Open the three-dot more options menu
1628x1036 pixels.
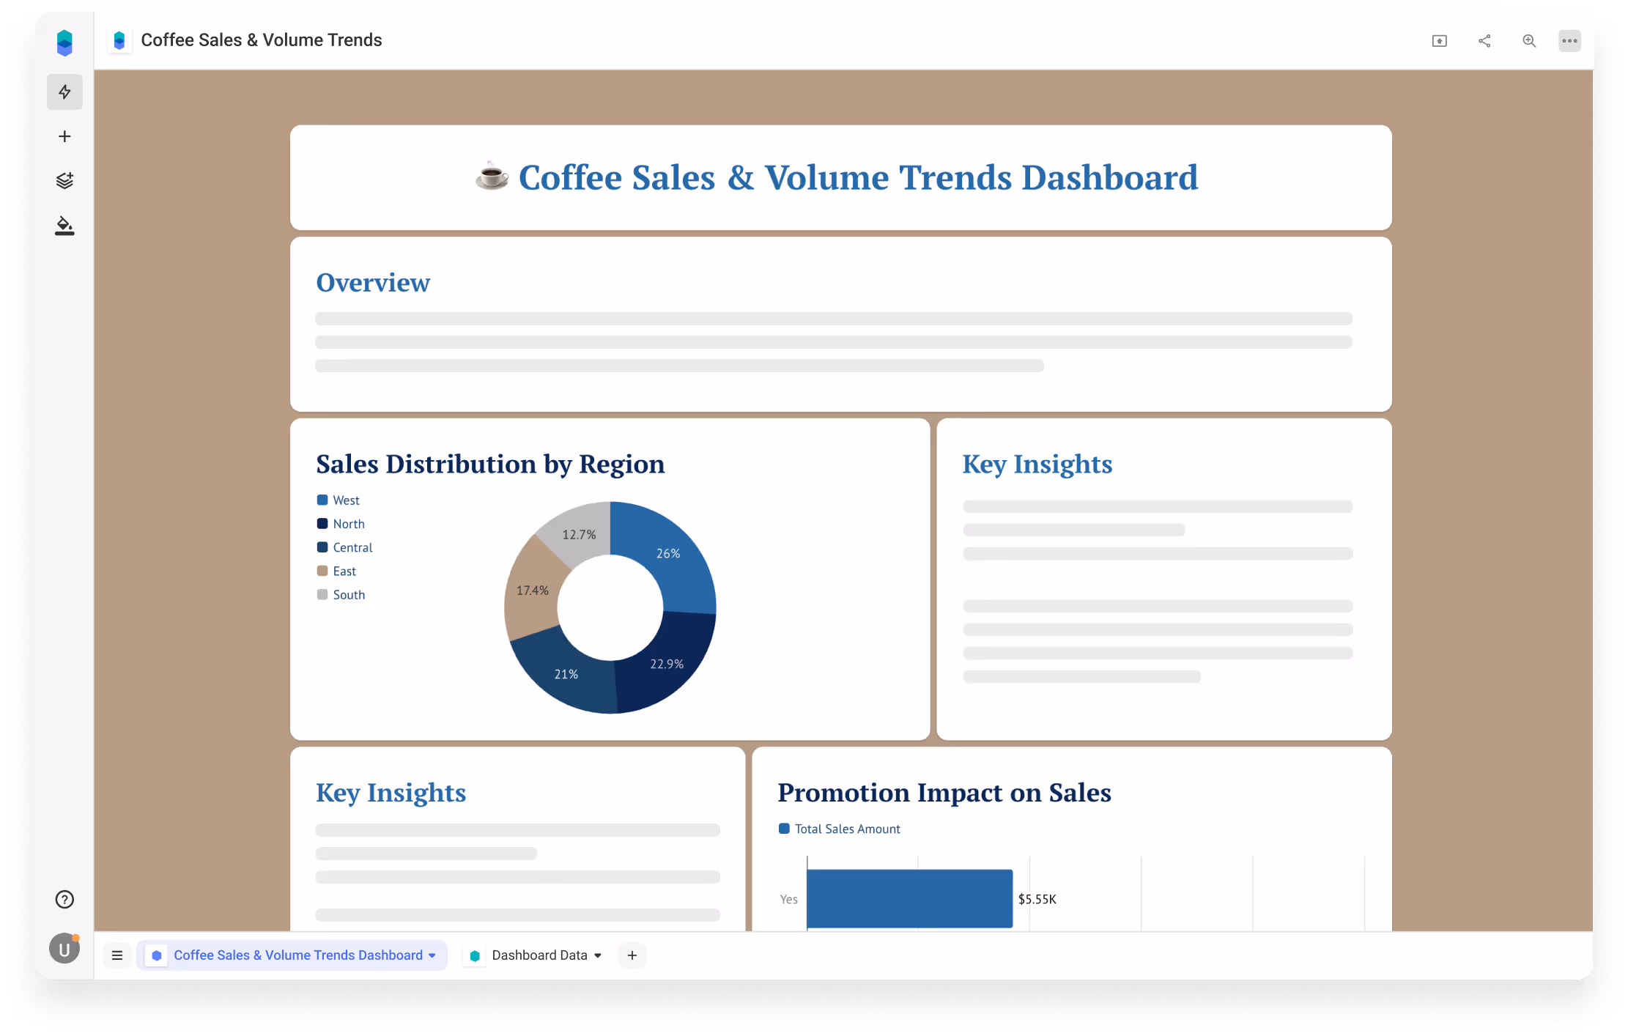pos(1569,41)
